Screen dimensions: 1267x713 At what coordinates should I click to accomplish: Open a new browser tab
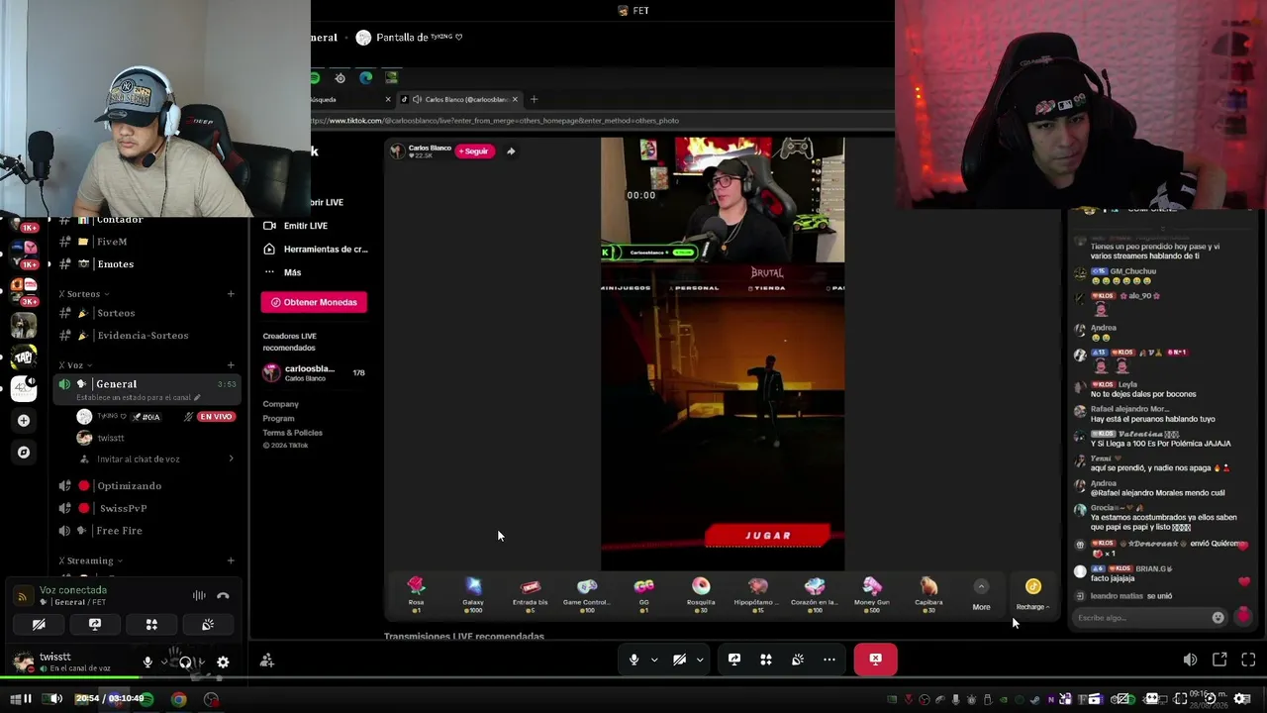(x=534, y=99)
